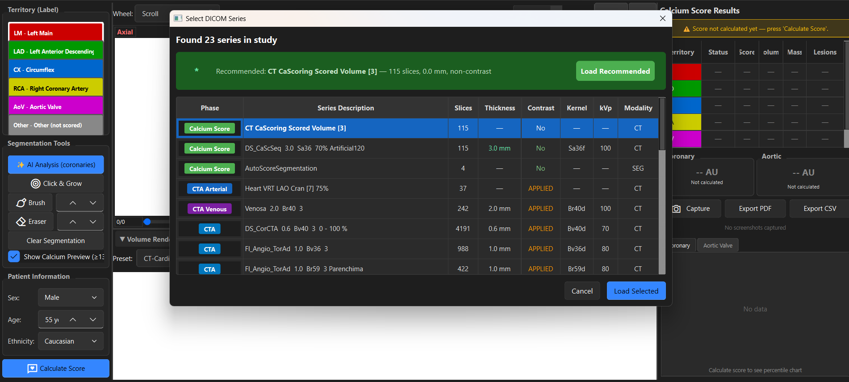Decrease brush size with down arrow
Screen dimensions: 849x382
click(x=93, y=203)
